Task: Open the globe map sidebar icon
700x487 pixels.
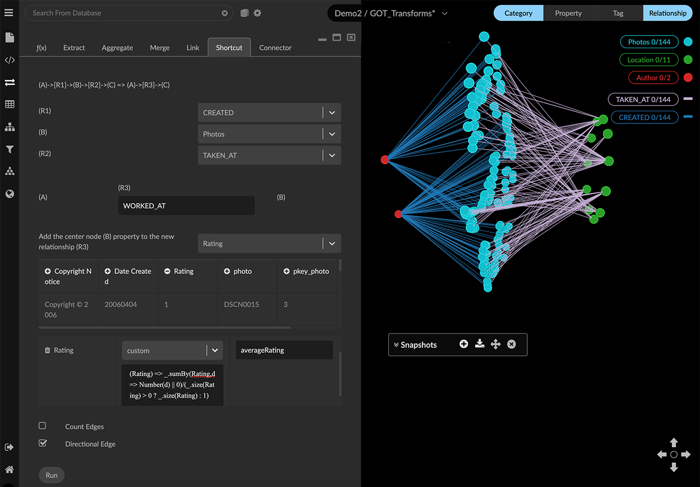Action: pos(10,194)
